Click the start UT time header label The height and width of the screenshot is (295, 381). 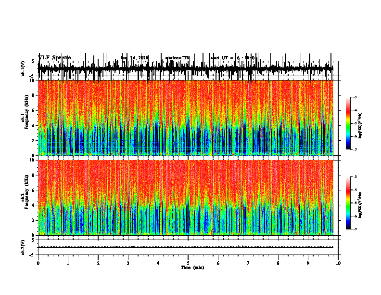[232, 58]
